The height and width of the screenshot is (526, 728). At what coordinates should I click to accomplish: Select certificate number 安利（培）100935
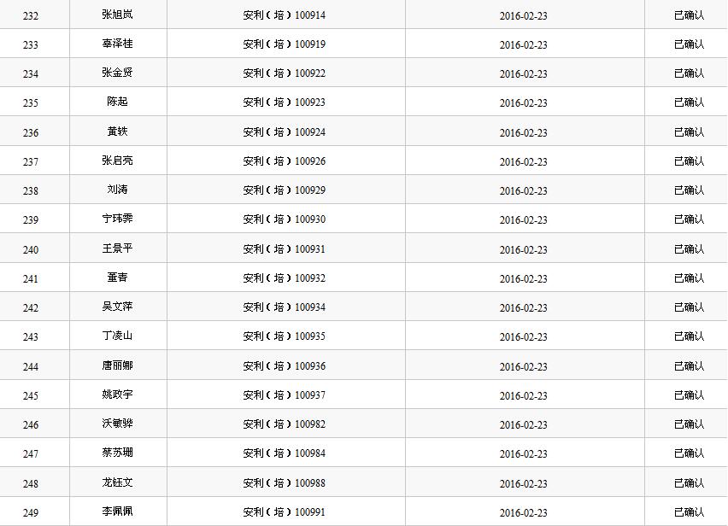tap(284, 336)
